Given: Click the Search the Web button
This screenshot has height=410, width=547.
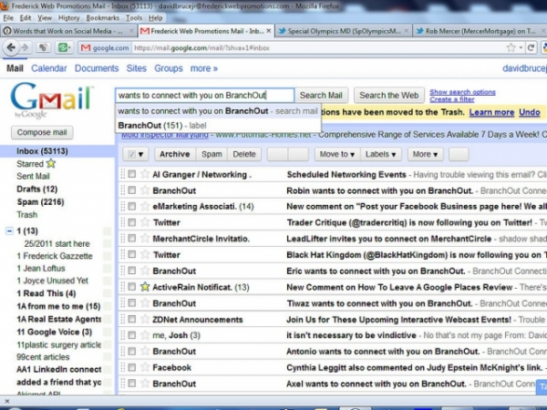Looking at the screenshot, I should pyautogui.click(x=389, y=95).
